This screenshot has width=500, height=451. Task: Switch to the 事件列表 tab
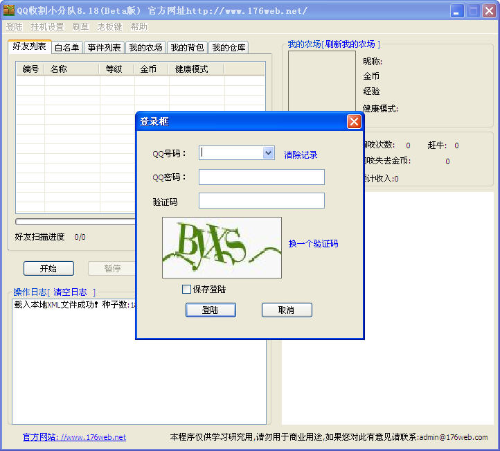pyautogui.click(x=105, y=48)
